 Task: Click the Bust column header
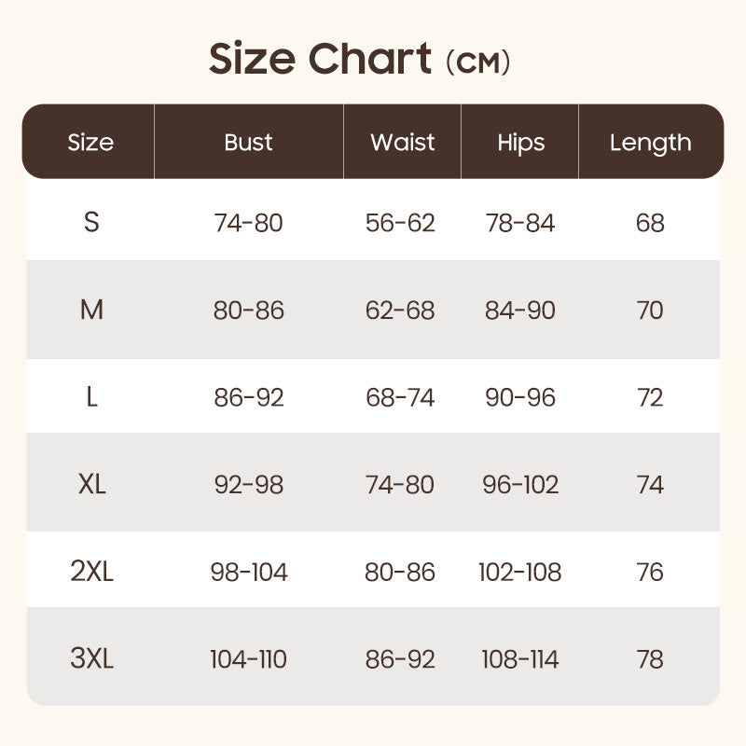click(248, 143)
